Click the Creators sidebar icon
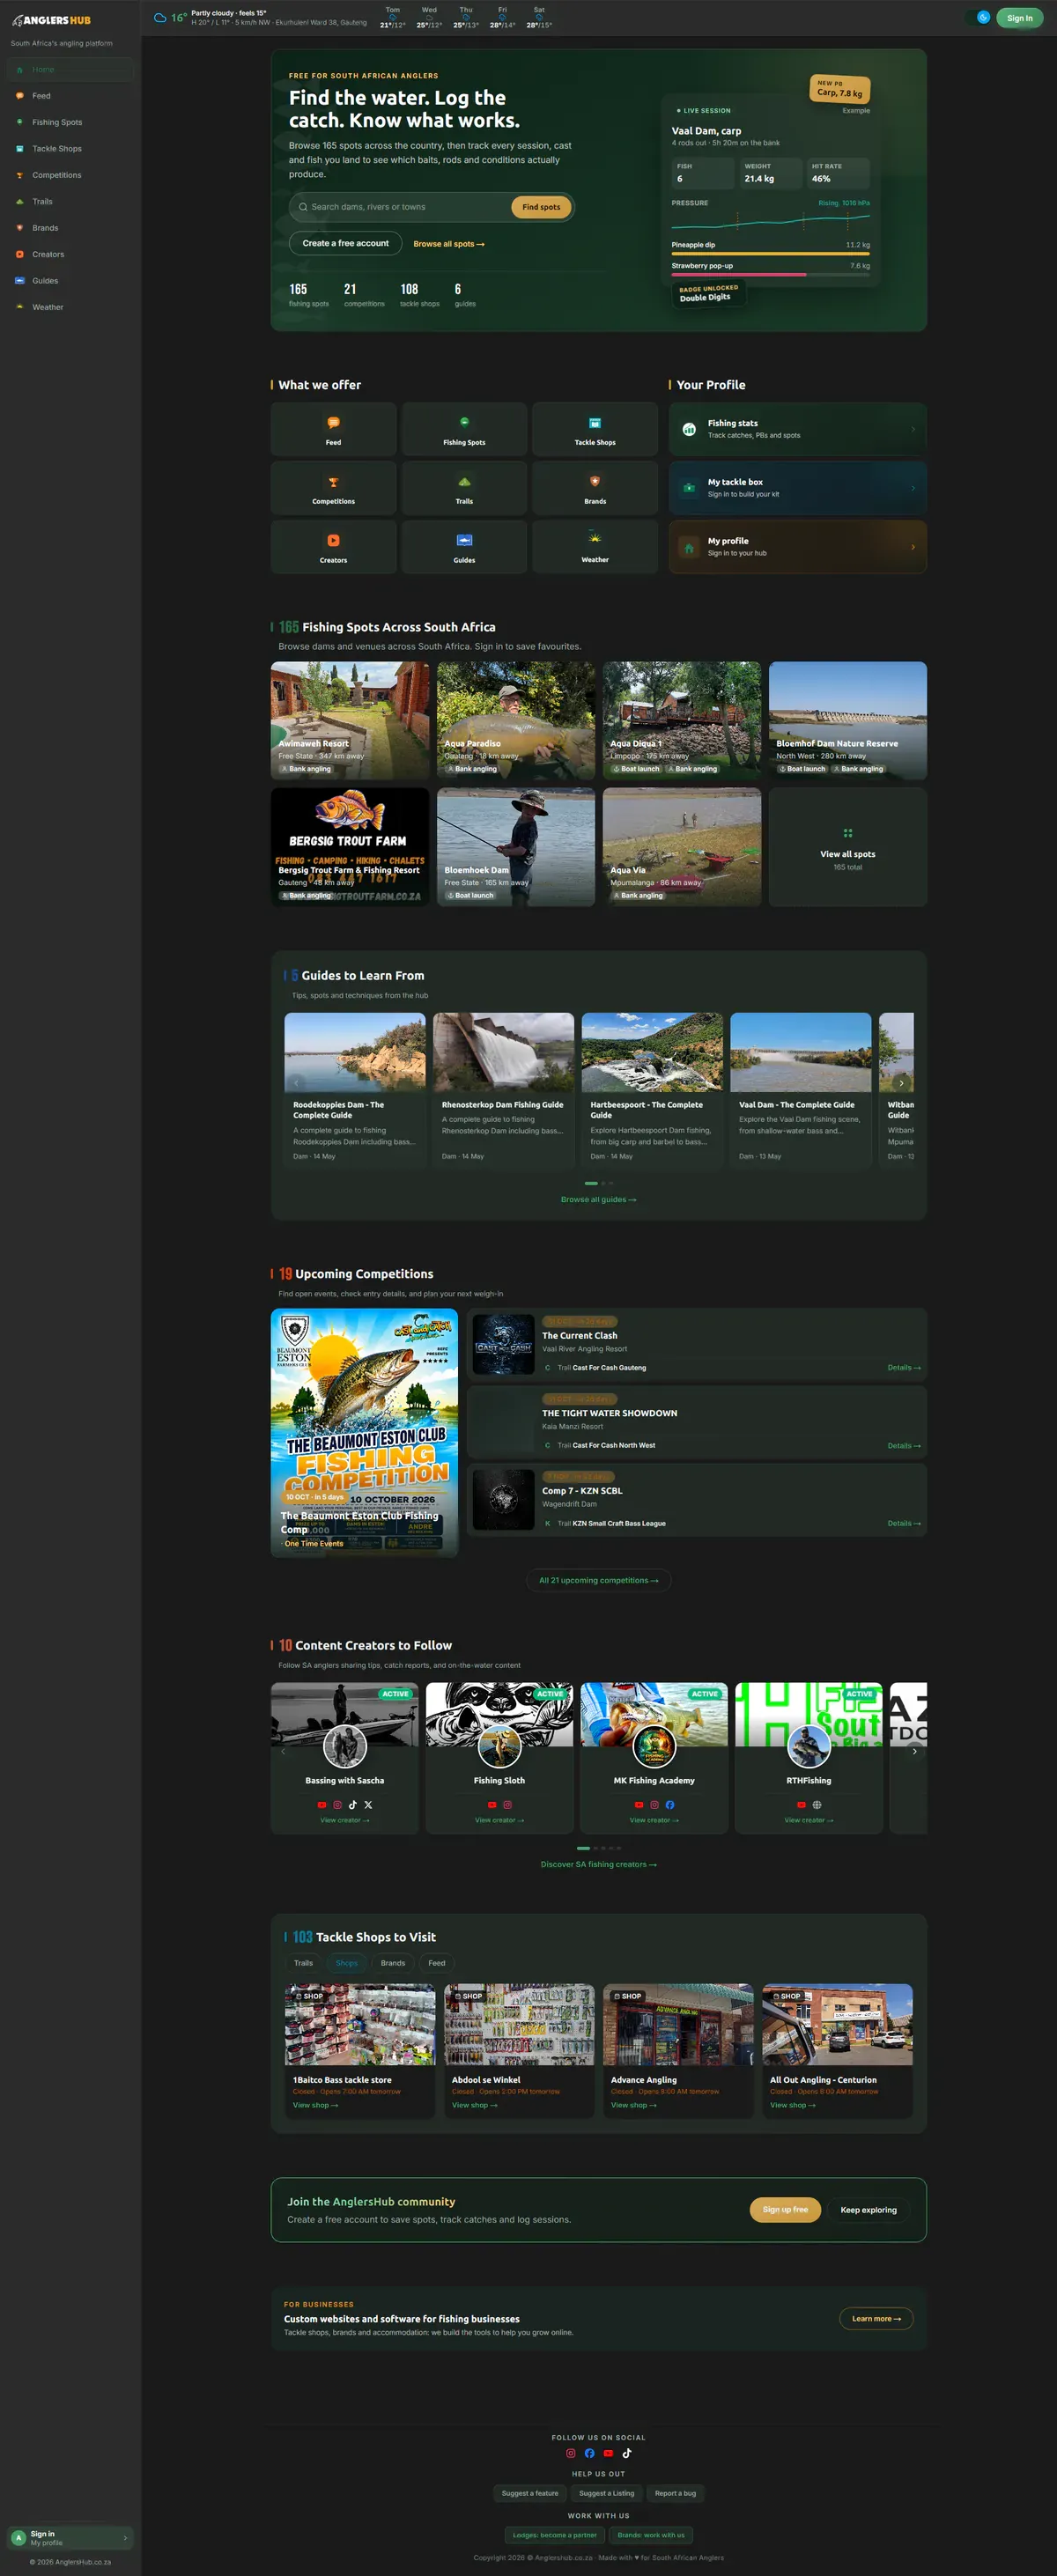The width and height of the screenshot is (1057, 2576). [x=19, y=254]
